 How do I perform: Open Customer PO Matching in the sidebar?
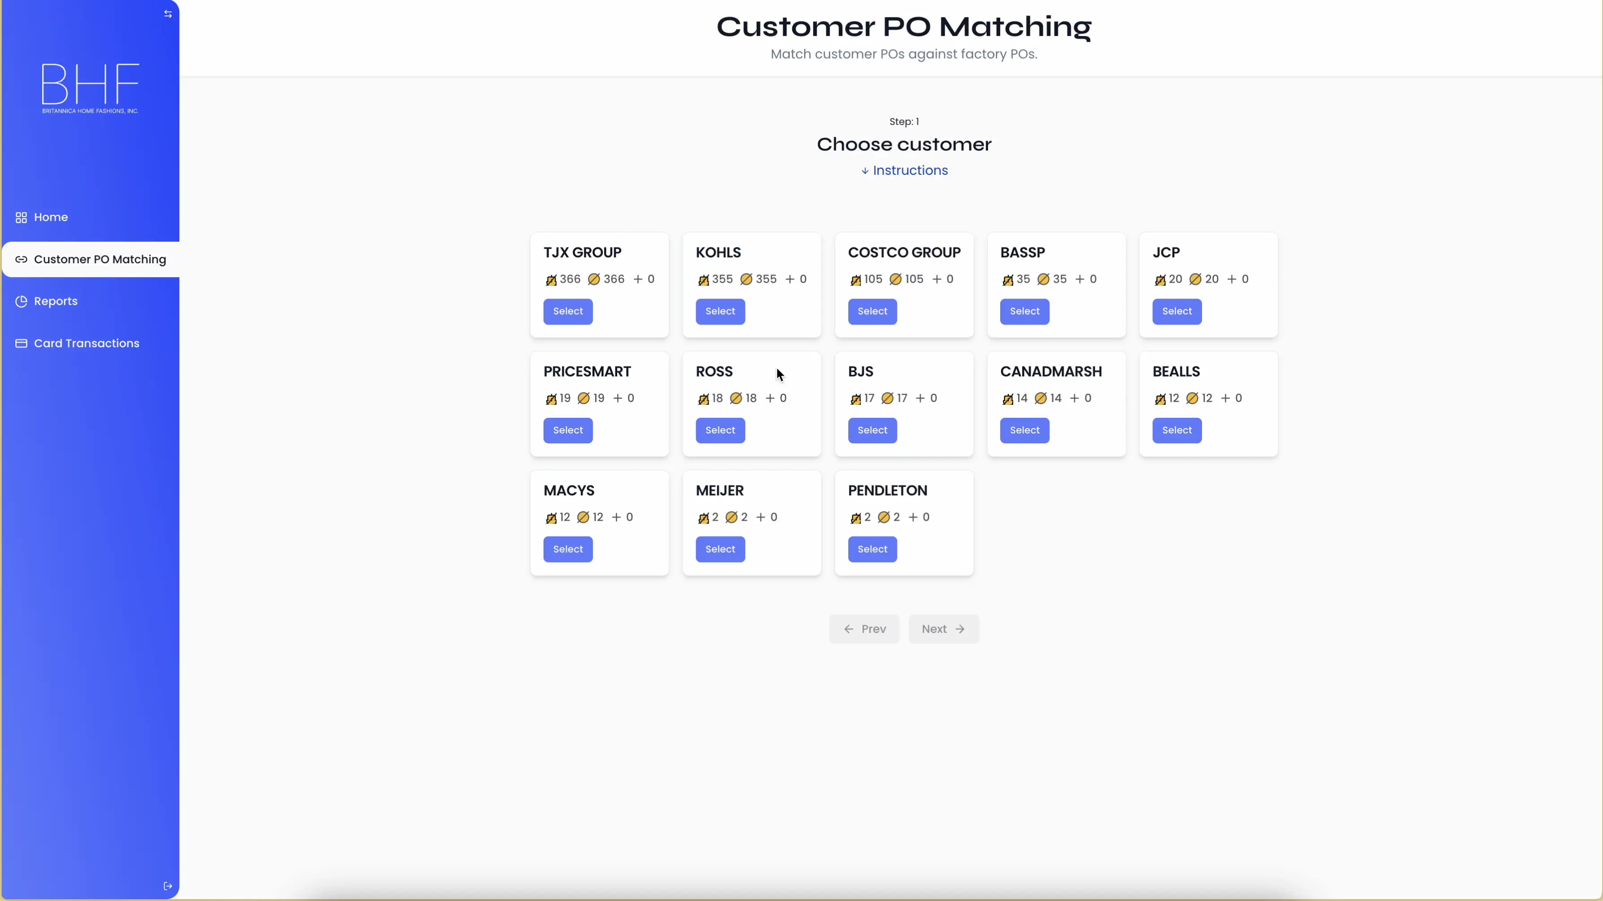91,259
